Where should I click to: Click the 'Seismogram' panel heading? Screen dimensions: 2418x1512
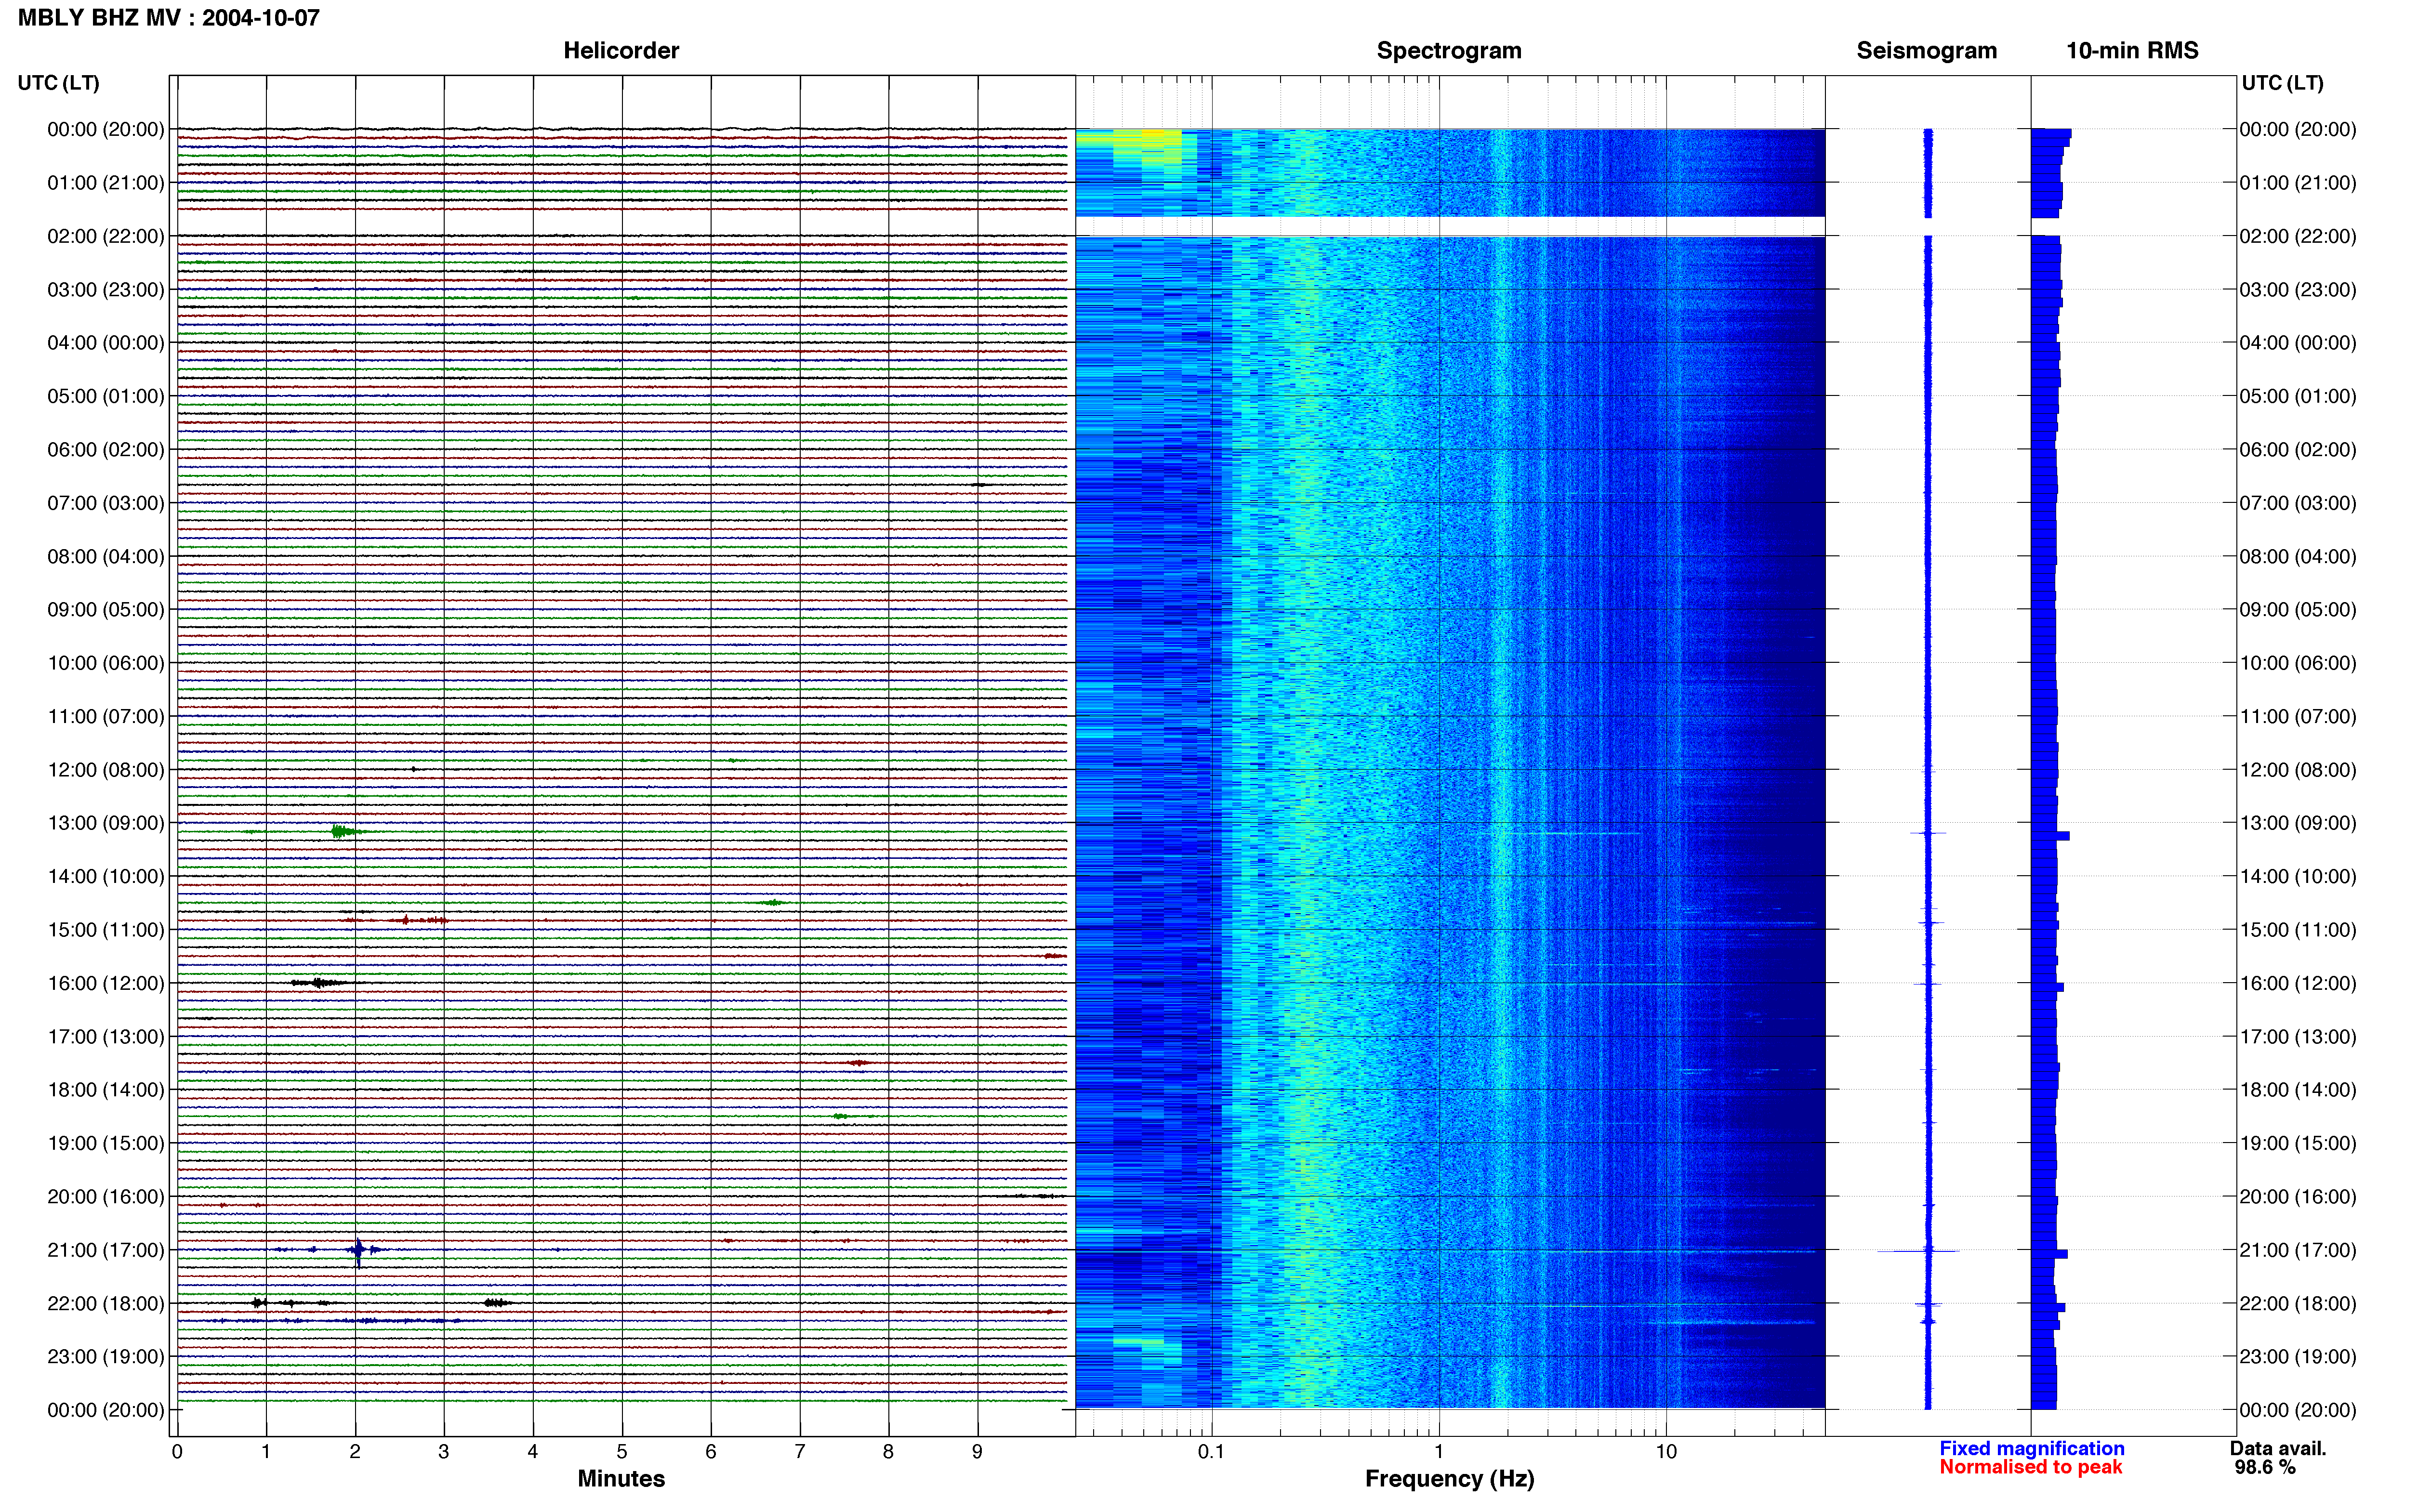click(1926, 50)
